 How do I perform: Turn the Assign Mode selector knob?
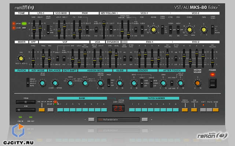tap(85, 83)
